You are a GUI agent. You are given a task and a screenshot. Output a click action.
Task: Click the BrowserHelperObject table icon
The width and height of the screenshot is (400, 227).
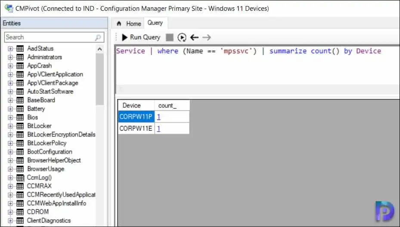click(20, 160)
